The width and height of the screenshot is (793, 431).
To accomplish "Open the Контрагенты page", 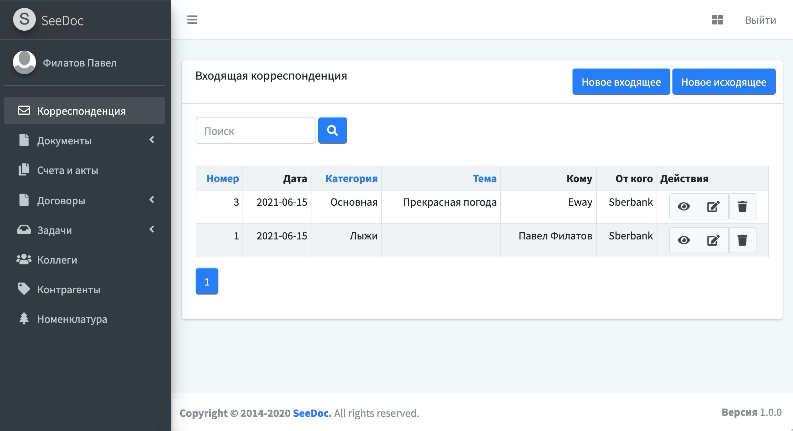I will 85,289.
